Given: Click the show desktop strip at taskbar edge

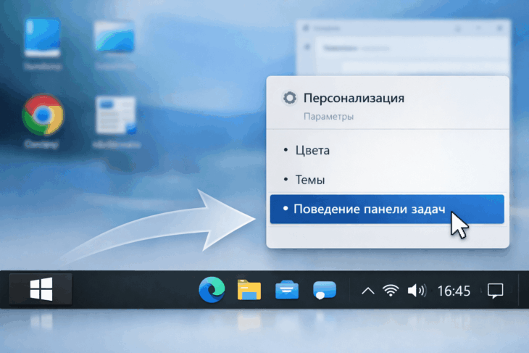Looking at the screenshot, I should click(x=524, y=289).
